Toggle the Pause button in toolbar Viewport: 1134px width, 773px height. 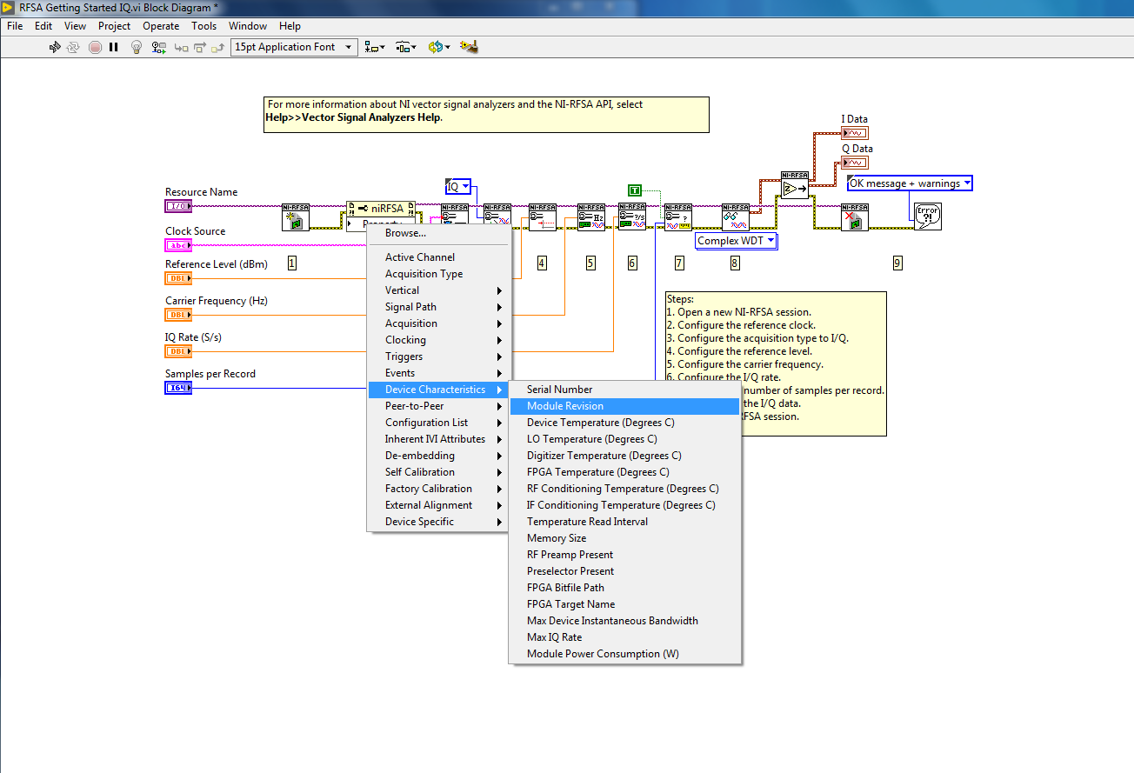tap(113, 47)
